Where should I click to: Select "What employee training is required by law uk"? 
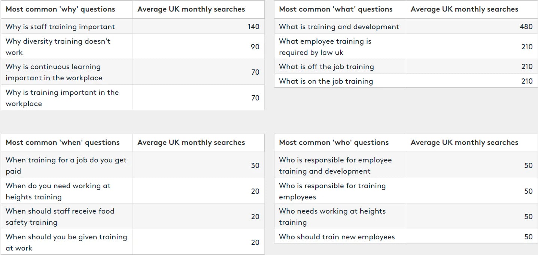pos(325,47)
